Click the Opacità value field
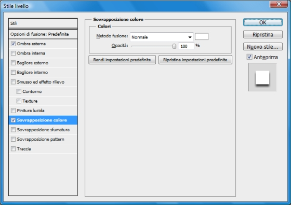The image size is (291, 205). click(186, 46)
